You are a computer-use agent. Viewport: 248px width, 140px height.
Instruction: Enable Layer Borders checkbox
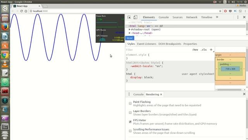(130, 113)
